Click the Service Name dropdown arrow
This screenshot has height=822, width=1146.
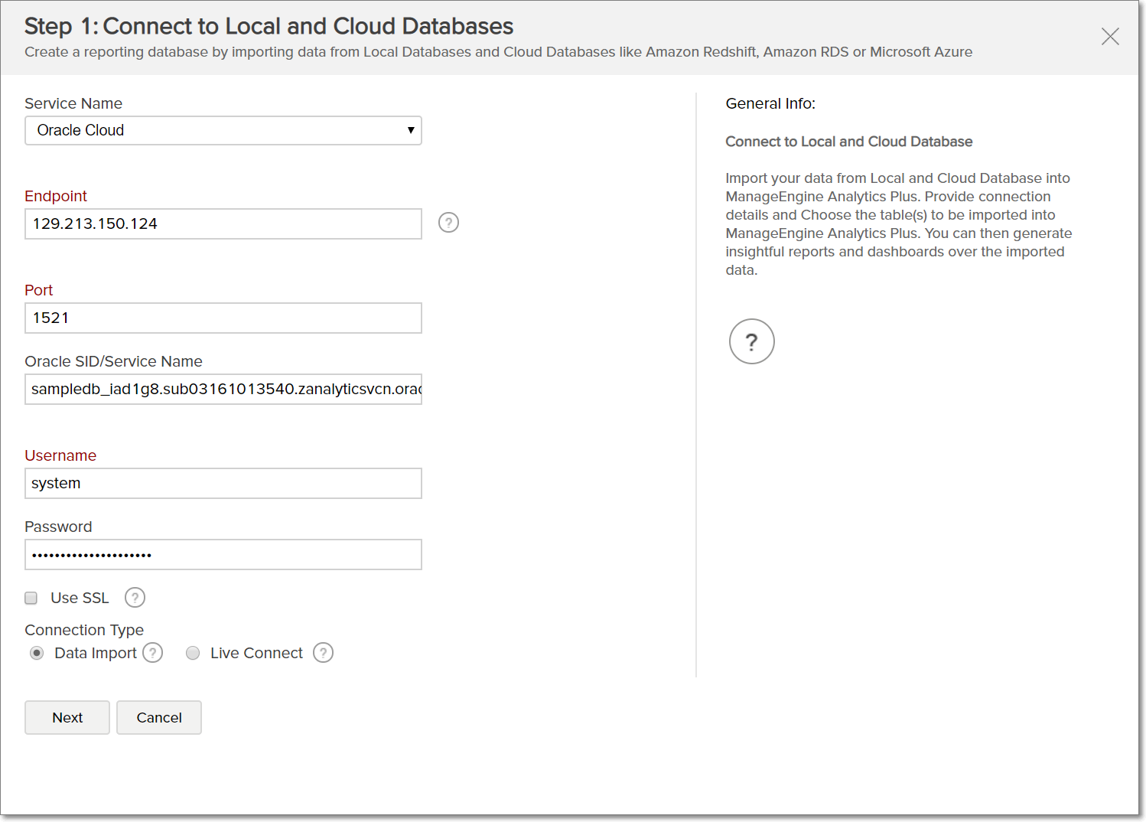click(x=410, y=130)
